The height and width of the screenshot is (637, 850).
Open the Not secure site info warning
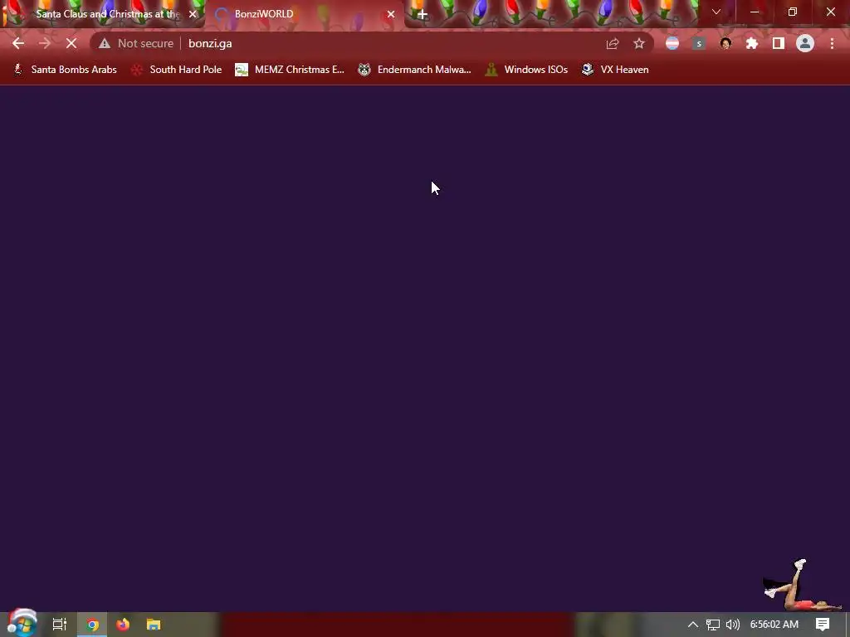tap(136, 43)
